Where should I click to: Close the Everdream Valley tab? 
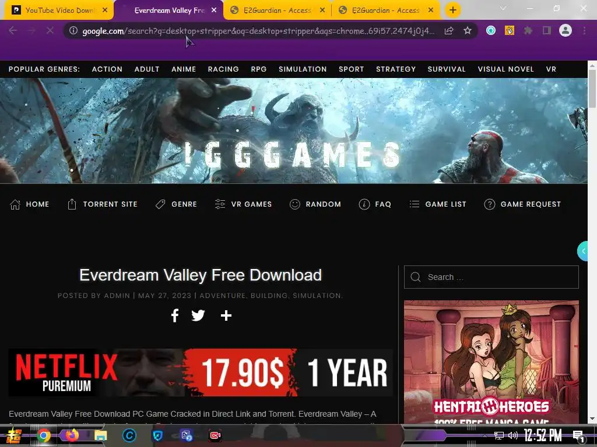214,10
